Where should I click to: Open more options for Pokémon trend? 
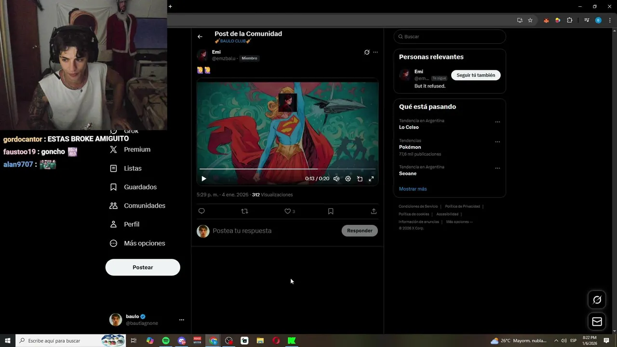tap(497, 142)
